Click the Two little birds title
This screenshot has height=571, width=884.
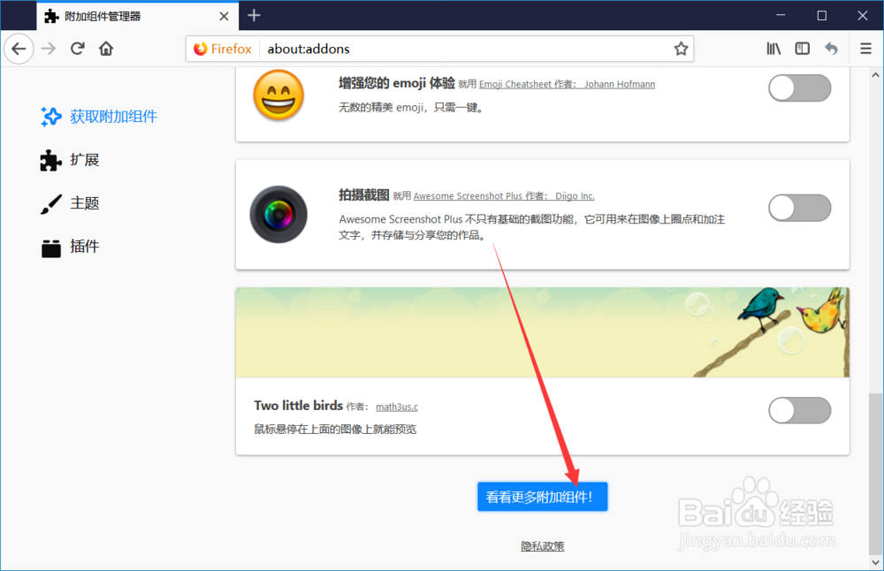(298, 406)
